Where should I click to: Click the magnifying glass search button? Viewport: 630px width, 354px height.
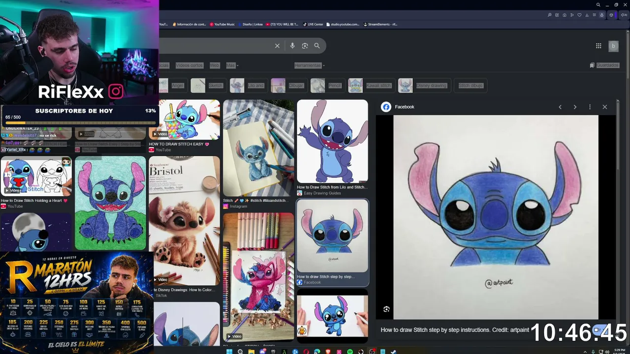[x=317, y=46]
